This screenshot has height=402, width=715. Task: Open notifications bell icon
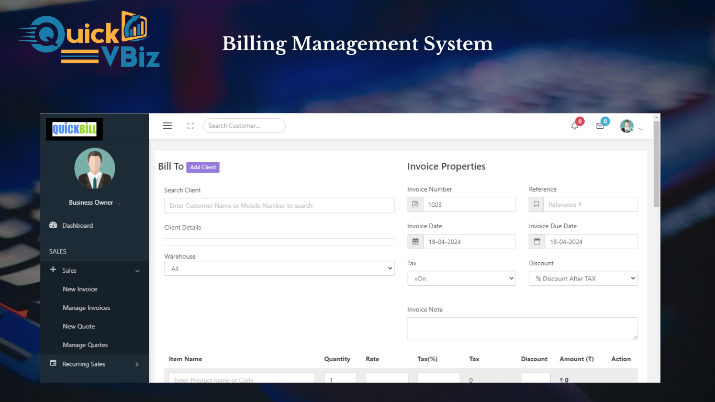[x=575, y=126]
